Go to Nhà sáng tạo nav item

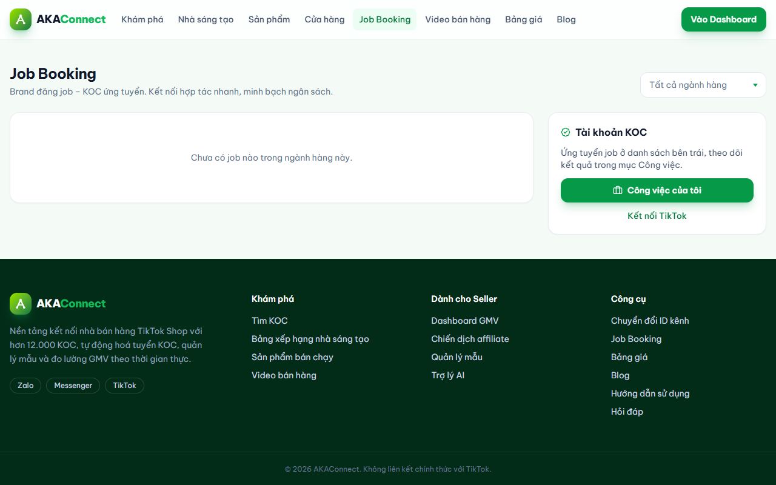click(206, 19)
